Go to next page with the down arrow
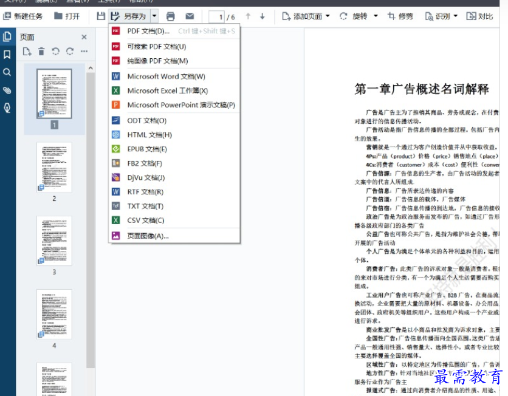This screenshot has width=508, height=396. coord(263,16)
